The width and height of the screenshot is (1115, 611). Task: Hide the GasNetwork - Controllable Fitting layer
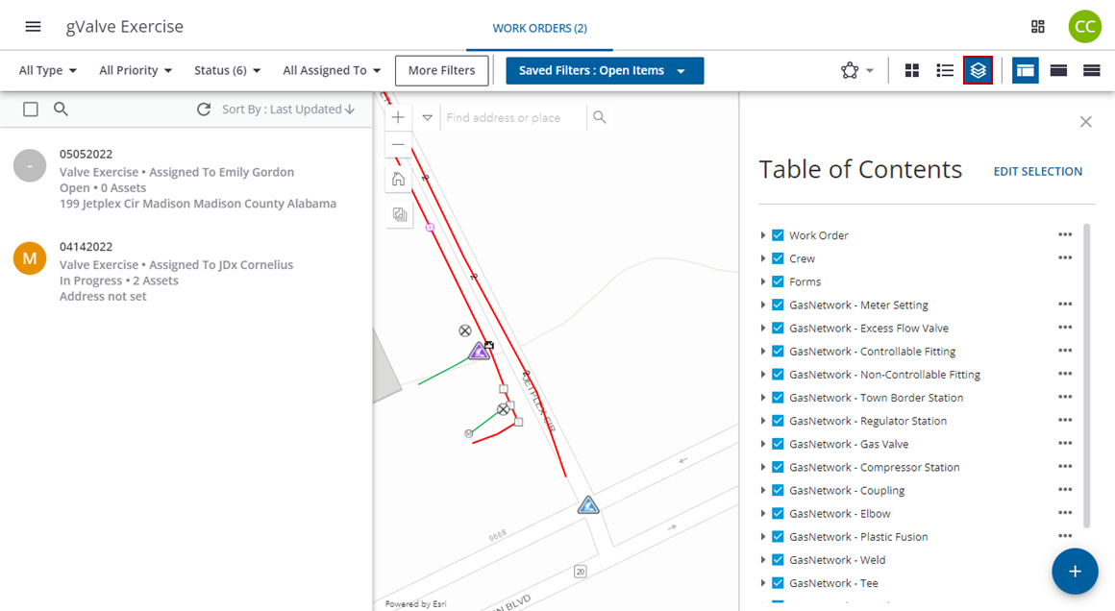pos(778,351)
